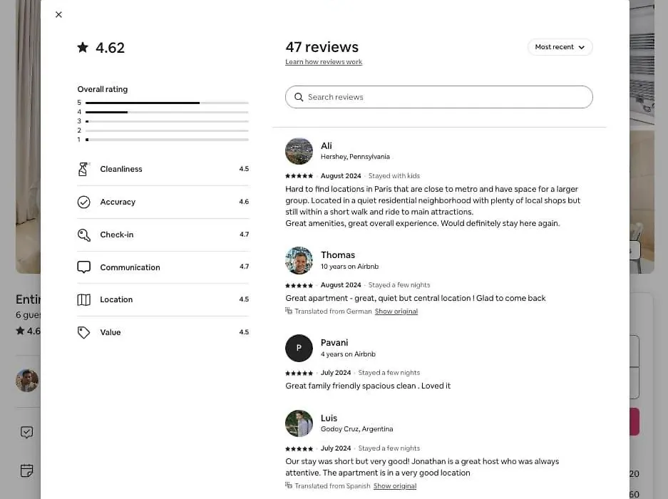Open Thomas's profile photo
The height and width of the screenshot is (499, 668).
coord(299,260)
